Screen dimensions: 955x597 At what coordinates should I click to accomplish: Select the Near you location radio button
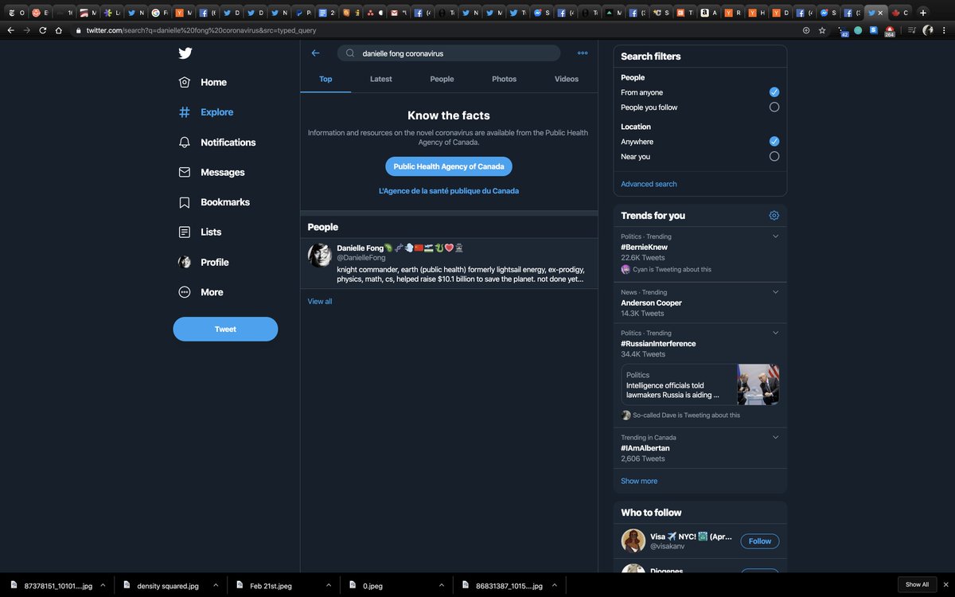coord(774,157)
